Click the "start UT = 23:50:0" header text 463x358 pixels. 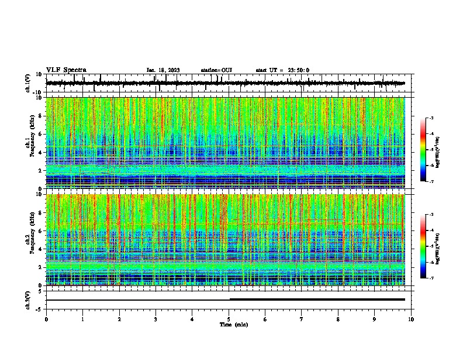(x=282, y=70)
